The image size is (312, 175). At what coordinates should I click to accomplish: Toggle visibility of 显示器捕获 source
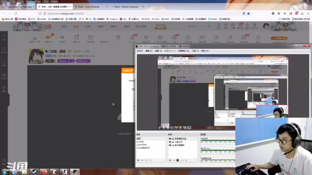pos(170,145)
